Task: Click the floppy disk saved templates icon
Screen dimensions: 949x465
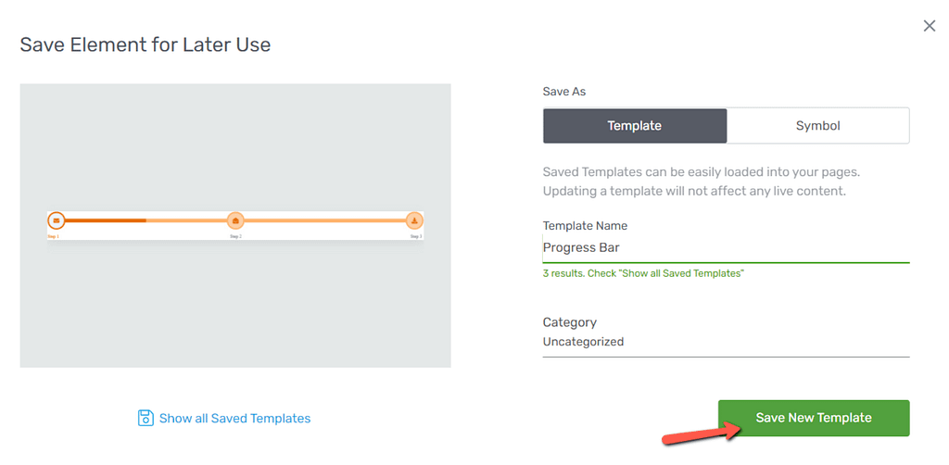Action: (146, 418)
